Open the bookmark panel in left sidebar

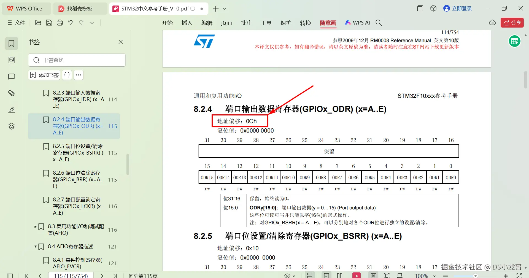coord(12,44)
